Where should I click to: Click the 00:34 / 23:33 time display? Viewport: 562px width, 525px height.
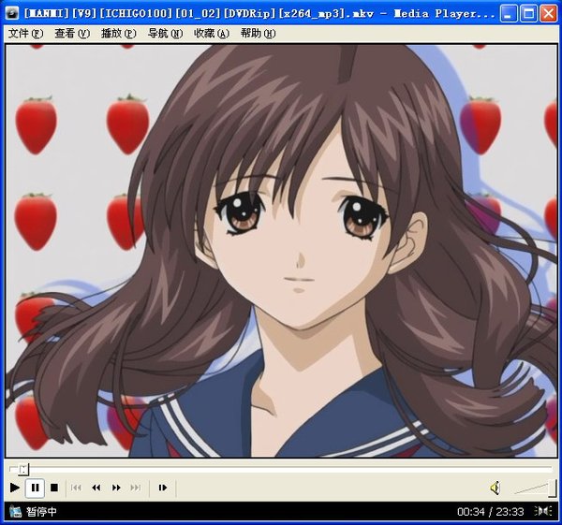click(490, 512)
